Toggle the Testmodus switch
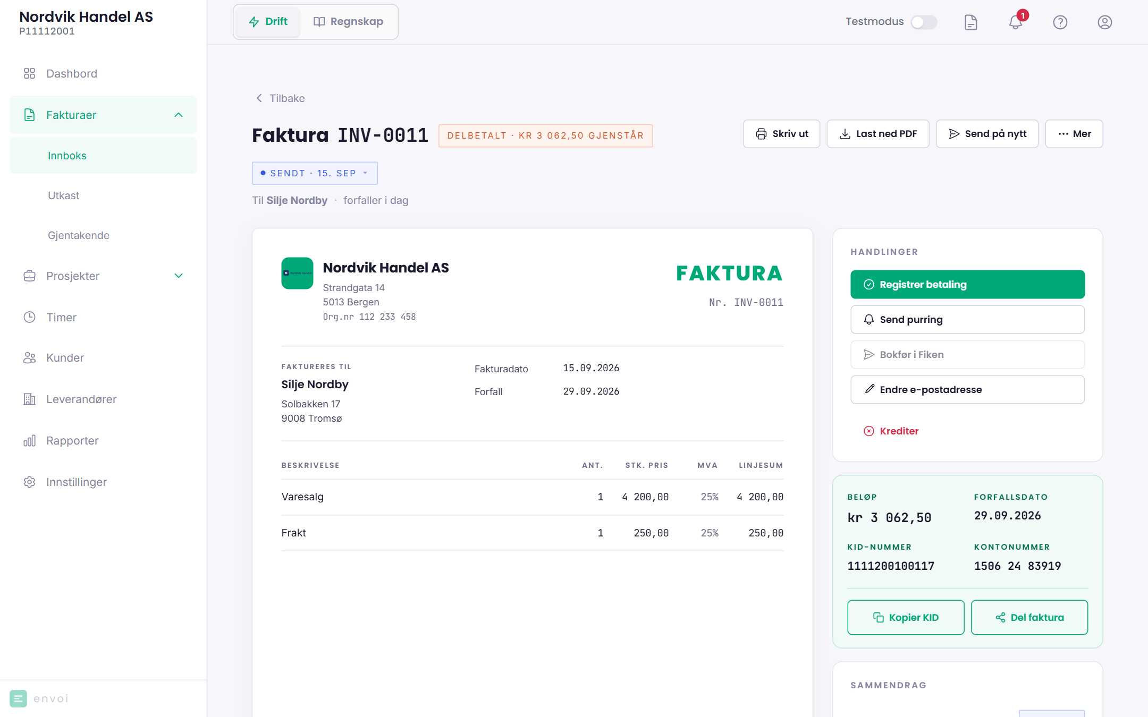 tap(924, 22)
